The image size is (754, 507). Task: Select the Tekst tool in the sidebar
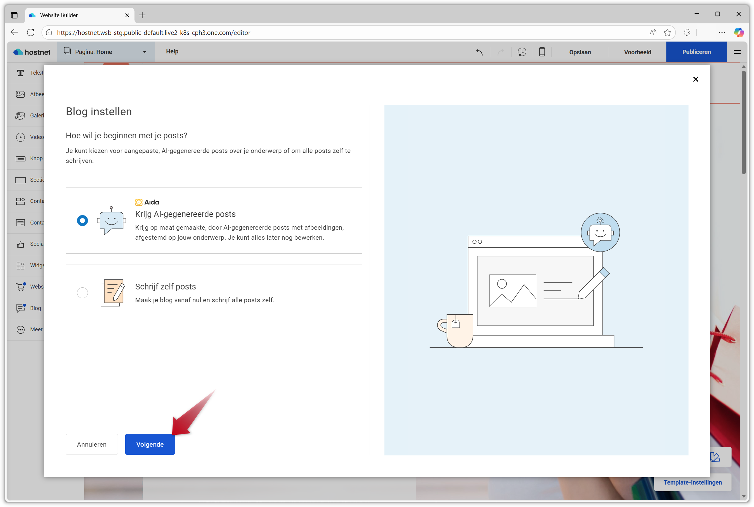(x=20, y=73)
